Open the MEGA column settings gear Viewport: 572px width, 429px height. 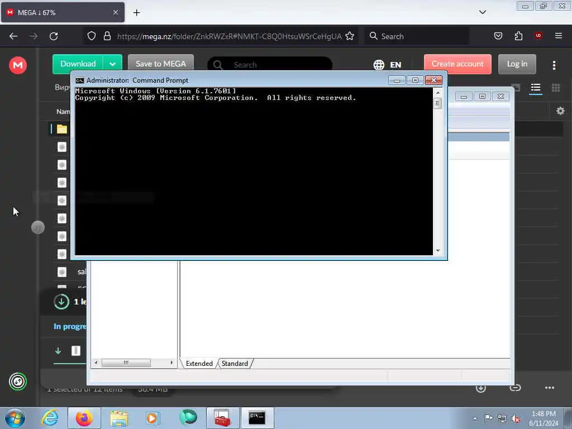(x=560, y=111)
